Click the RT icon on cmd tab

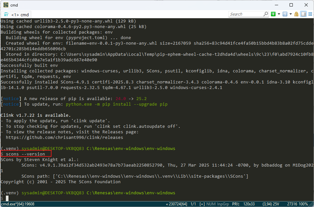point(6,15)
